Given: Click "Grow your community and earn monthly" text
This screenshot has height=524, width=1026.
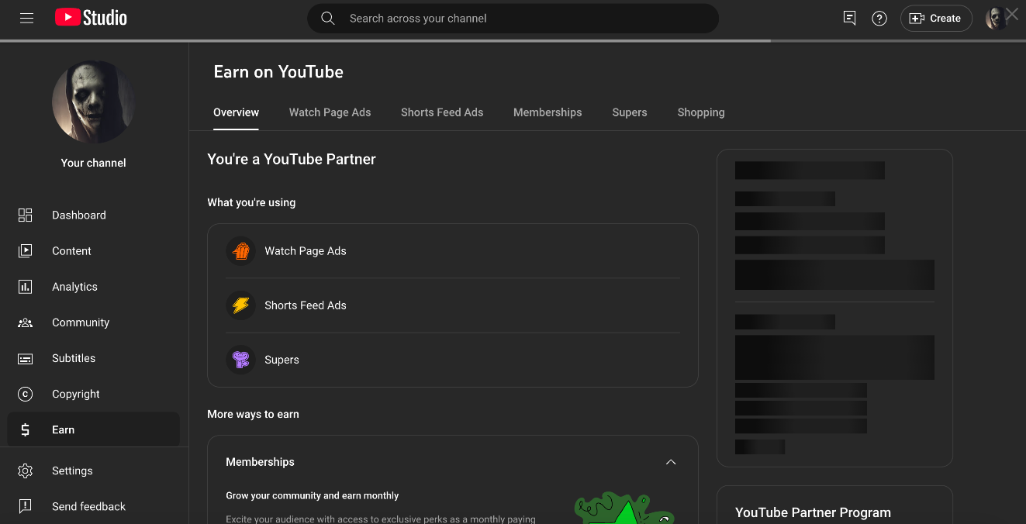Looking at the screenshot, I should (x=313, y=495).
